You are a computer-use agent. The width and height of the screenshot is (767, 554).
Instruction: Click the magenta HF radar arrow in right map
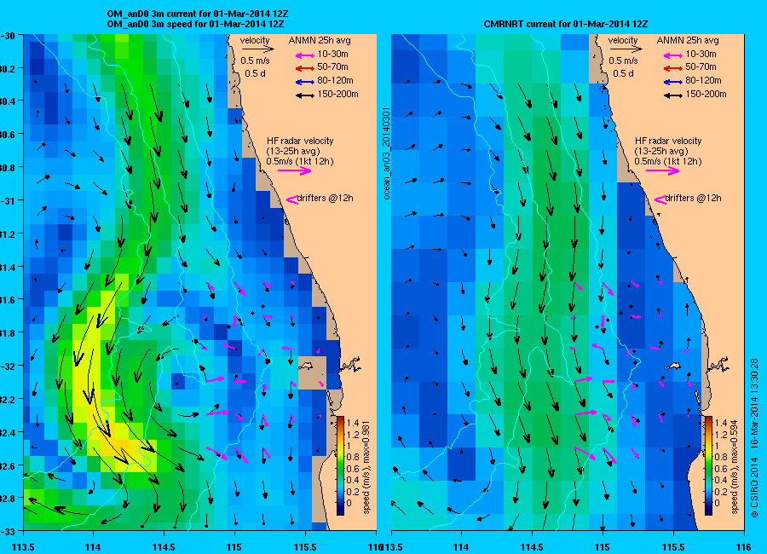pyautogui.click(x=662, y=170)
